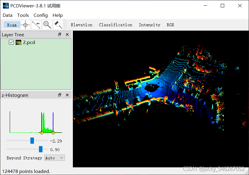Click the 2.pcd layer thumbnail icon
The image size is (249, 175).
pos(18,42)
